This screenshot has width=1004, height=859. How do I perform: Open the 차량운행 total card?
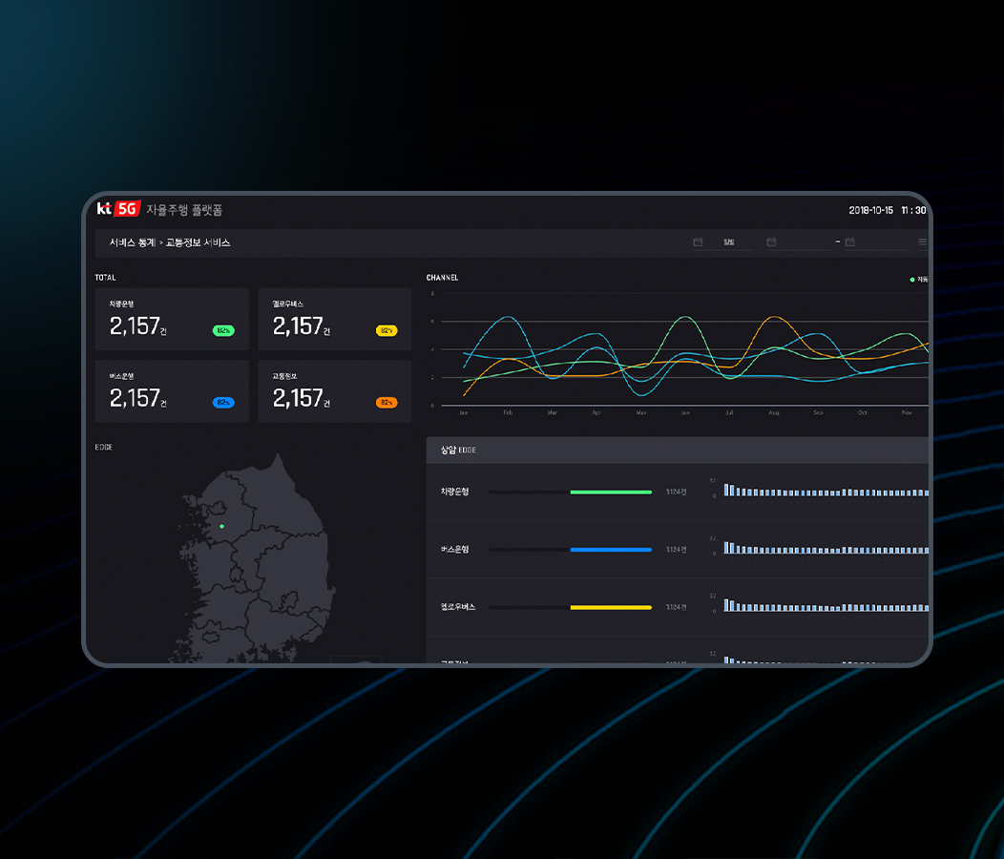(x=172, y=319)
